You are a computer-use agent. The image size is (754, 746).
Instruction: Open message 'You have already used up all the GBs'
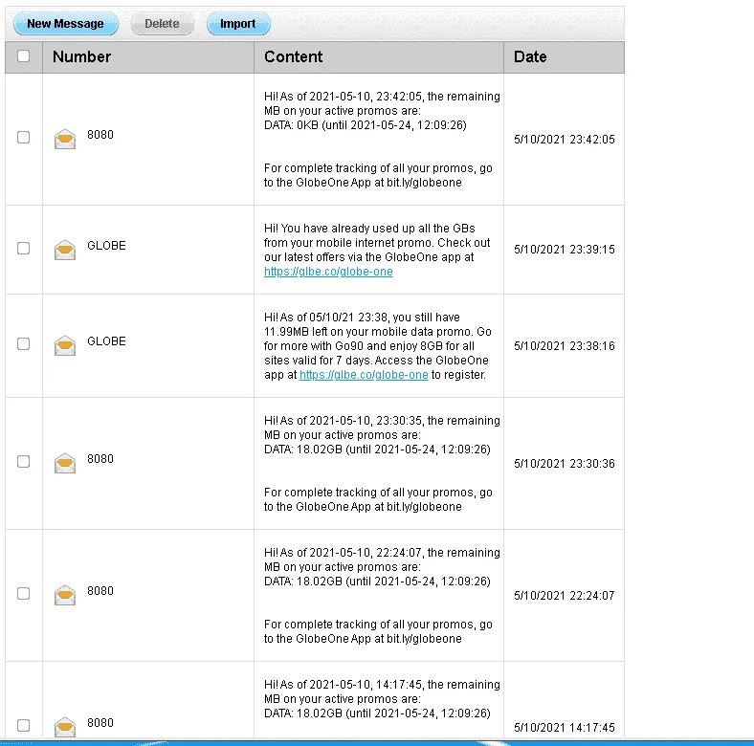pyautogui.click(x=377, y=250)
